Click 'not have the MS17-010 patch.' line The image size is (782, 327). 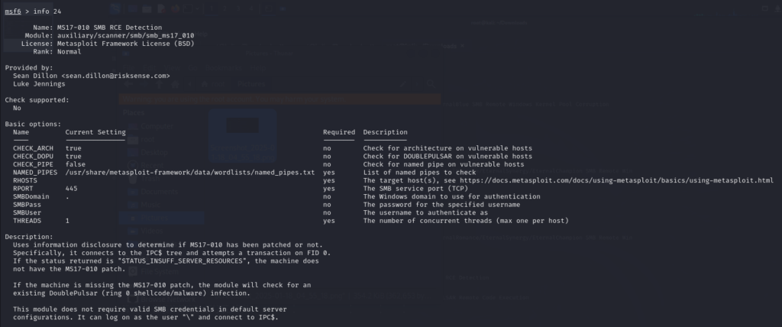pos(69,269)
